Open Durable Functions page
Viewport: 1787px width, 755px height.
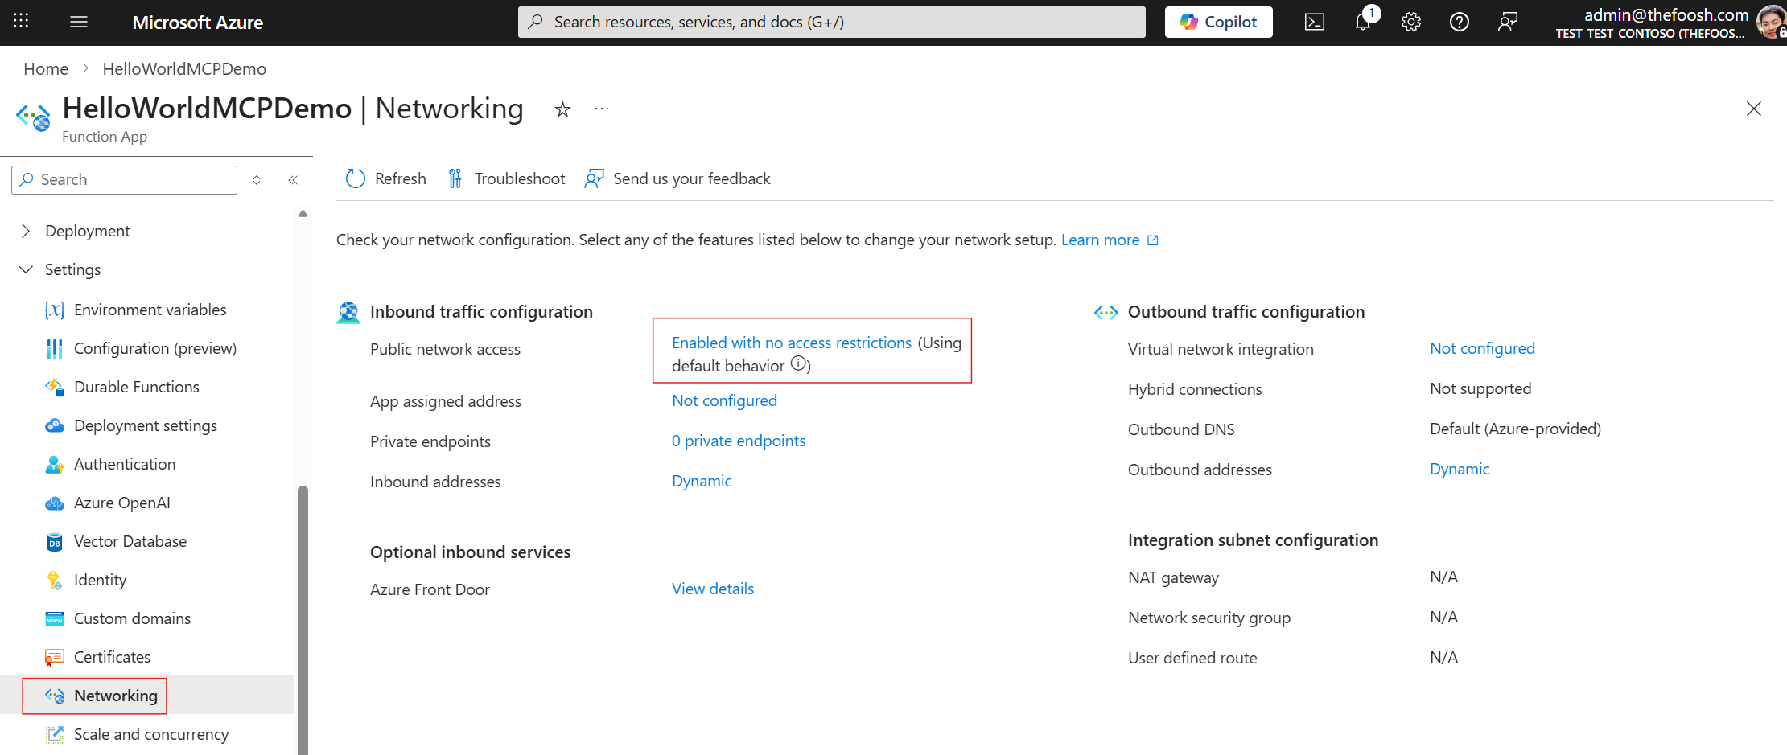[137, 388]
